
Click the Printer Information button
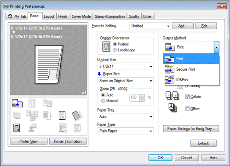(68, 141)
